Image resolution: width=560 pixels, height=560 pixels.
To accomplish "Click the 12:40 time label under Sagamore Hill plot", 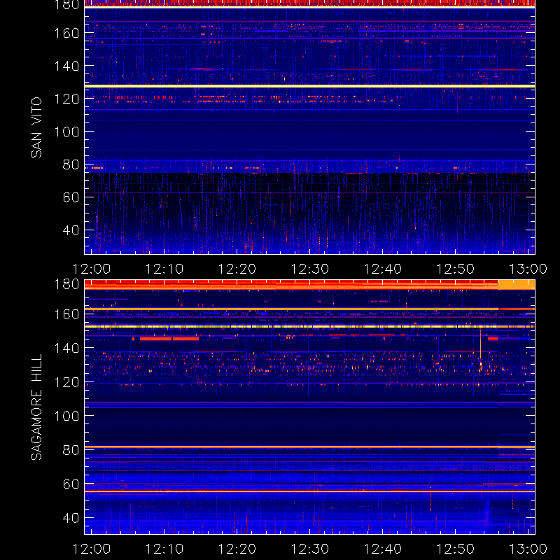I will [383, 549].
